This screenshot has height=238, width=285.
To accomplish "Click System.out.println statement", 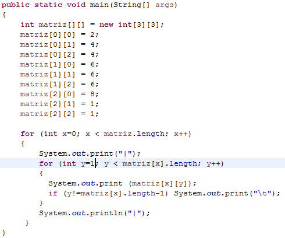I will coord(94,213).
